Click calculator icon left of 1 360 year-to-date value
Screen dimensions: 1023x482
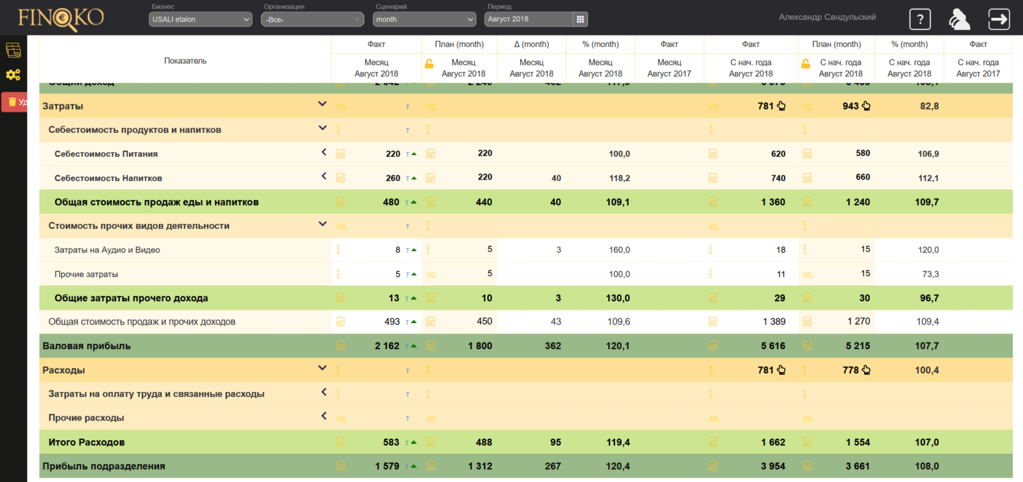(x=713, y=202)
